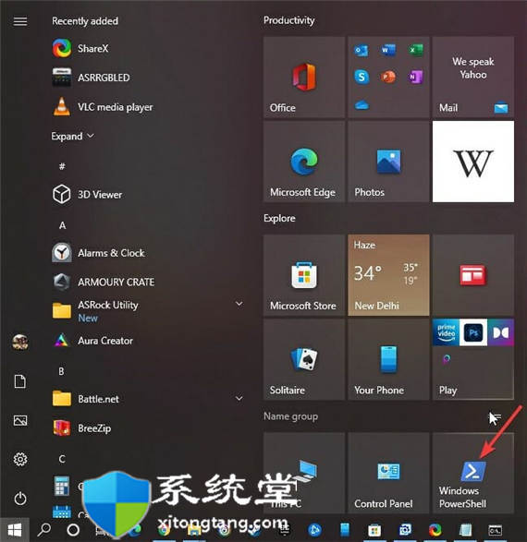Image resolution: width=527 pixels, height=542 pixels.
Task: Open the Photos tile
Action: click(388, 162)
